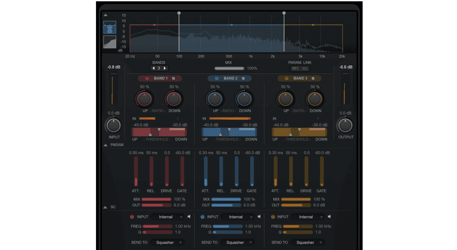The width and height of the screenshot is (457, 250).
Task: Solo Band 1 using its S icon
Action: 173,78
